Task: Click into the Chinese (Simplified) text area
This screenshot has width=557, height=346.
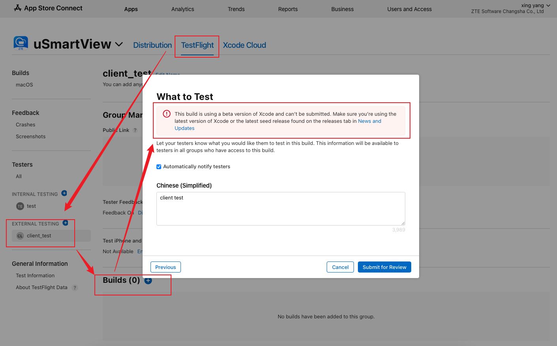Action: pos(281,209)
